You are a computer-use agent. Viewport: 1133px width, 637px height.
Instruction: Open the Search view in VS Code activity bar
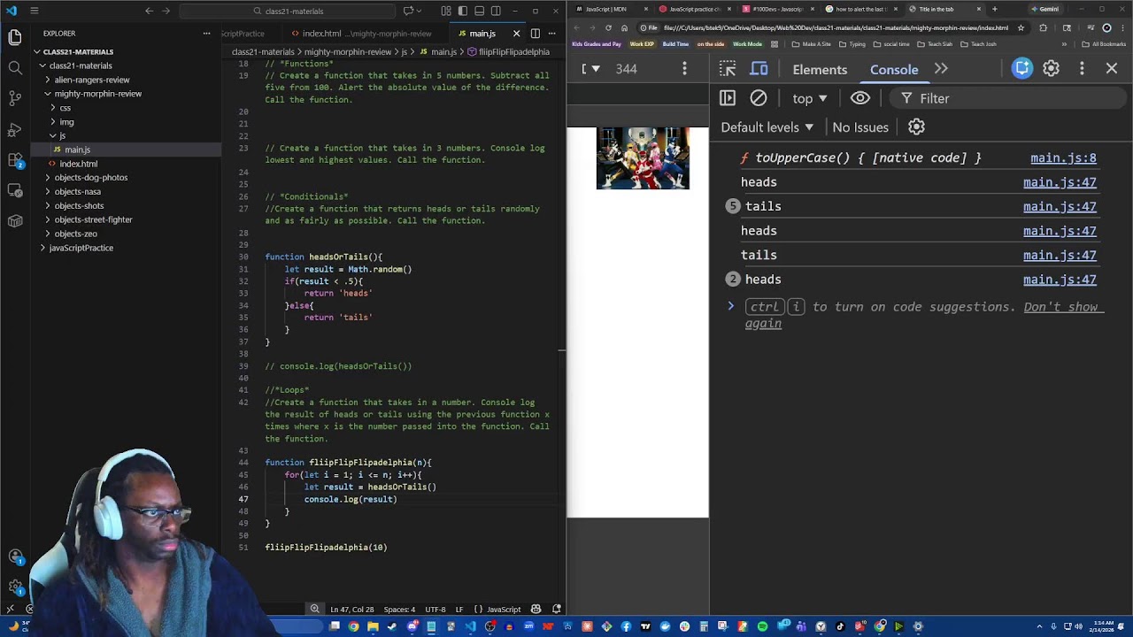tap(15, 68)
